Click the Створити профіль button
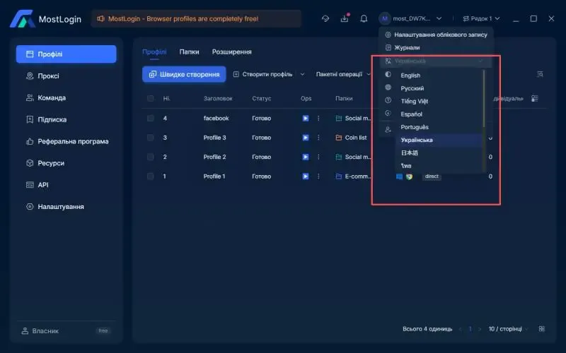 [x=262, y=74]
